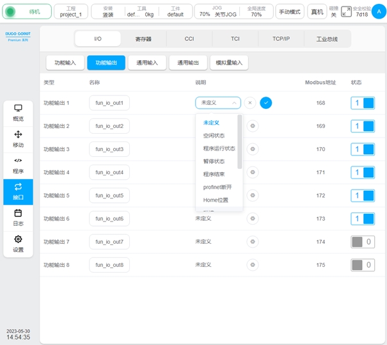
Task: Toggle state switch for 功能输出 7
Action: [363, 242]
